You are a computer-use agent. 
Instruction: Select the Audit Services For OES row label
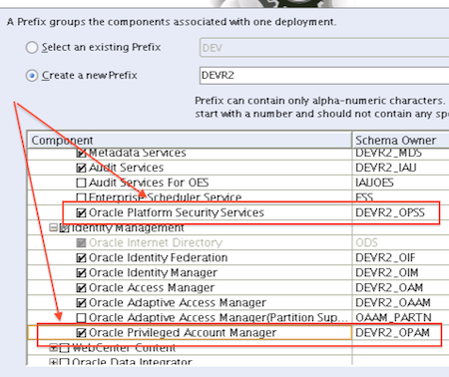point(149,183)
